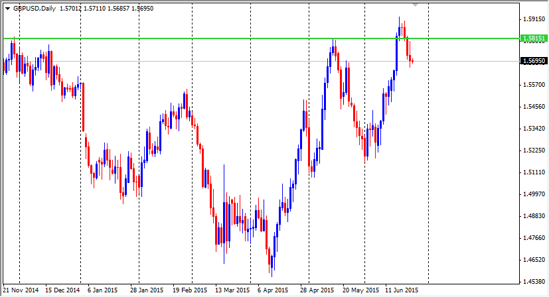Click the 6 Jan 2015 date label
549x297 pixels.
click(103, 290)
